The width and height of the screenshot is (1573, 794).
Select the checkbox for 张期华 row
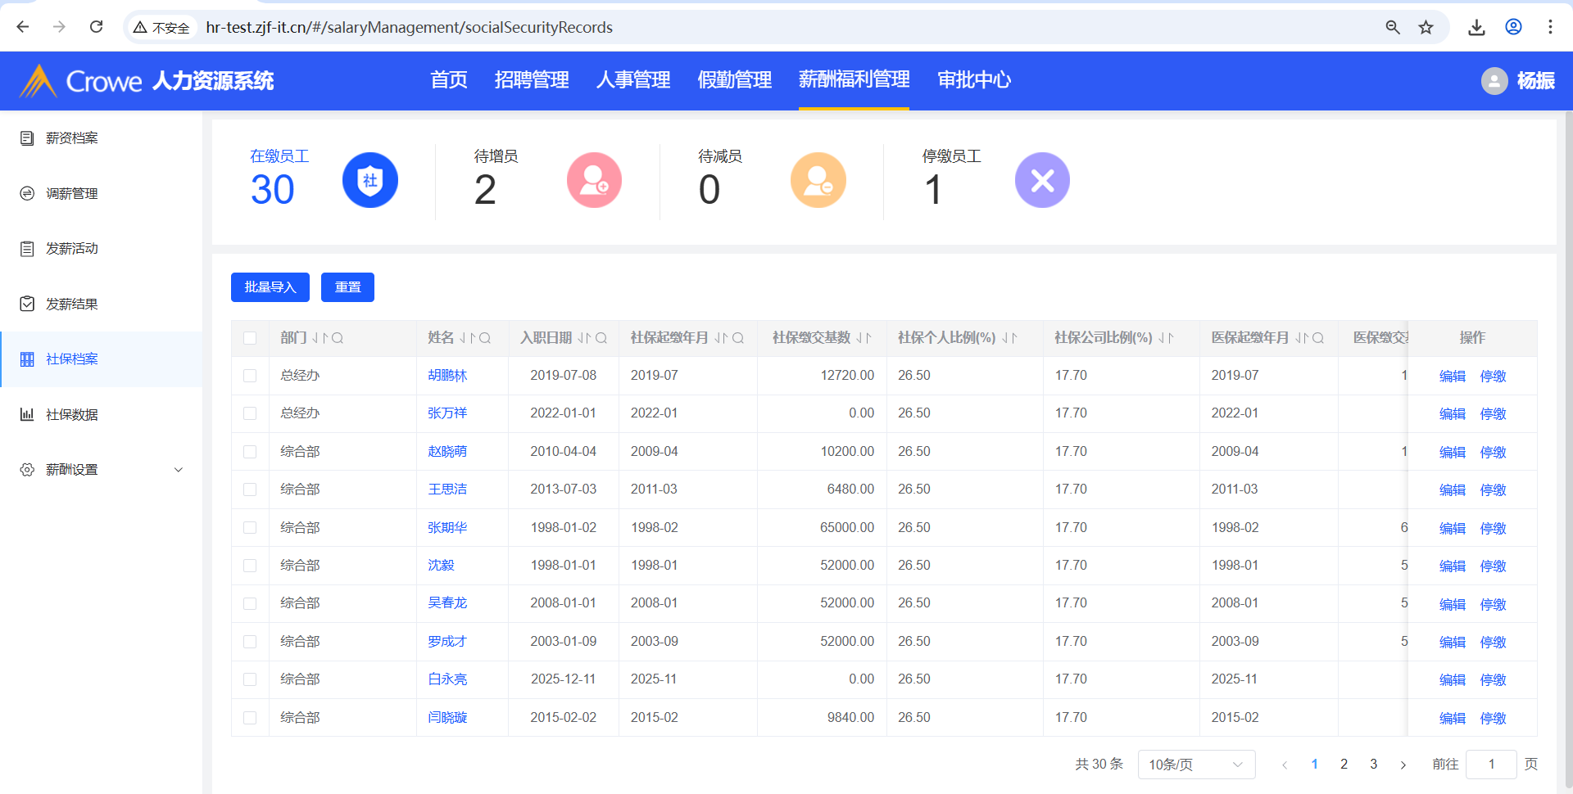click(250, 528)
